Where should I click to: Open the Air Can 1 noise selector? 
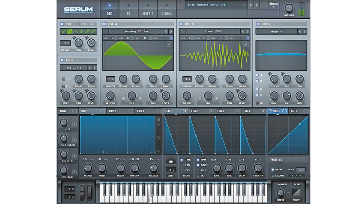click(74, 67)
